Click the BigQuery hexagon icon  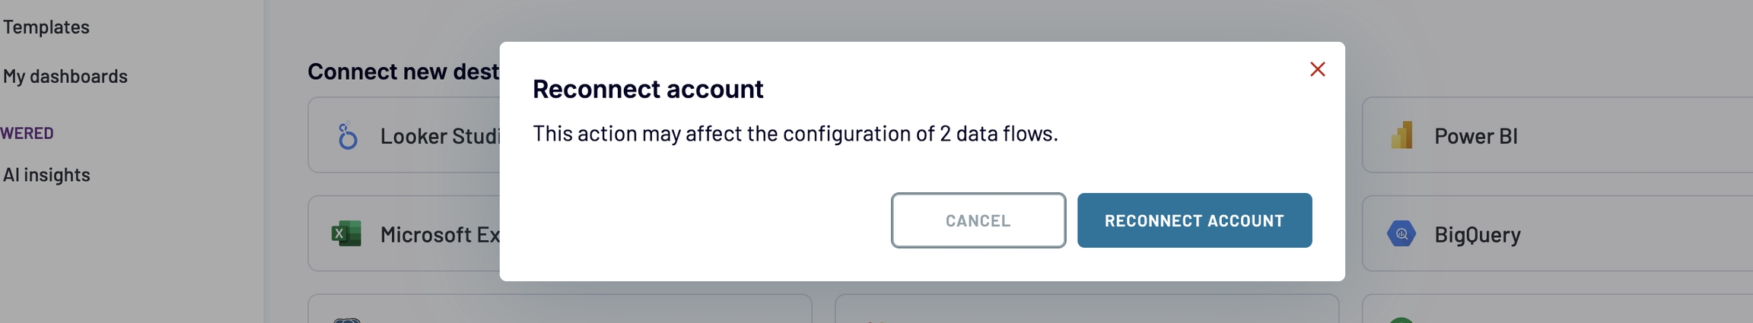click(x=1401, y=234)
